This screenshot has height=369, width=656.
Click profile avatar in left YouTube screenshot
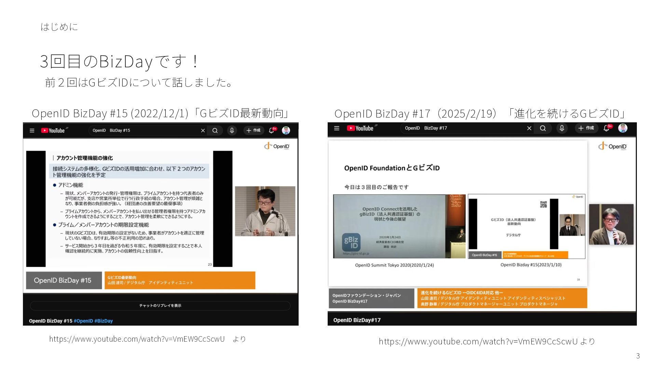286,131
